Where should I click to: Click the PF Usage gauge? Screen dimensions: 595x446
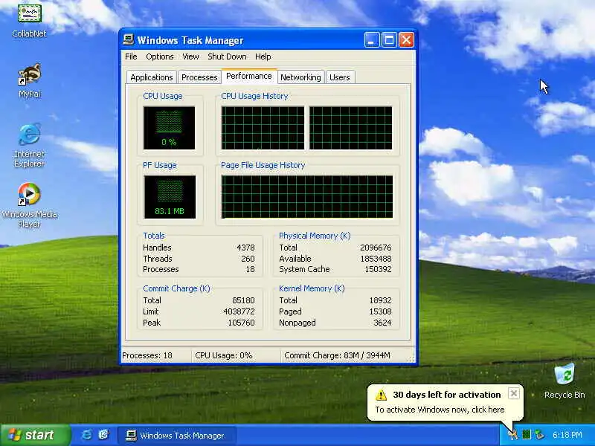coord(170,197)
